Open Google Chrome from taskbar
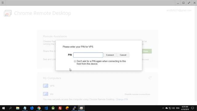This screenshot has width=197, height=111. tap(39, 108)
